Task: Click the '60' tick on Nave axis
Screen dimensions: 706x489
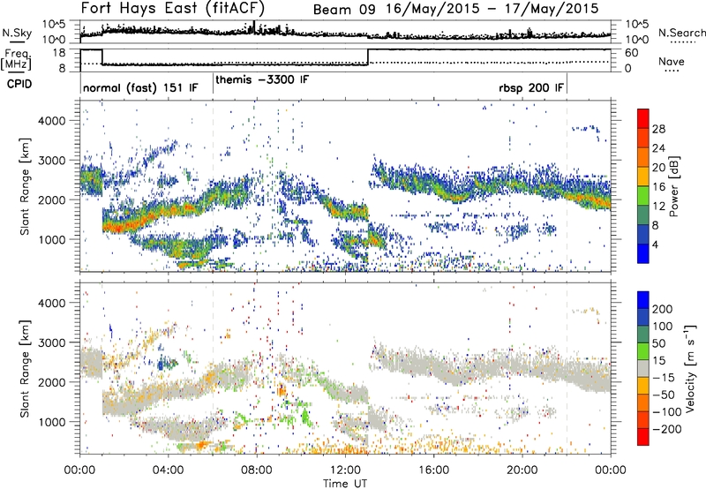Action: pos(632,53)
